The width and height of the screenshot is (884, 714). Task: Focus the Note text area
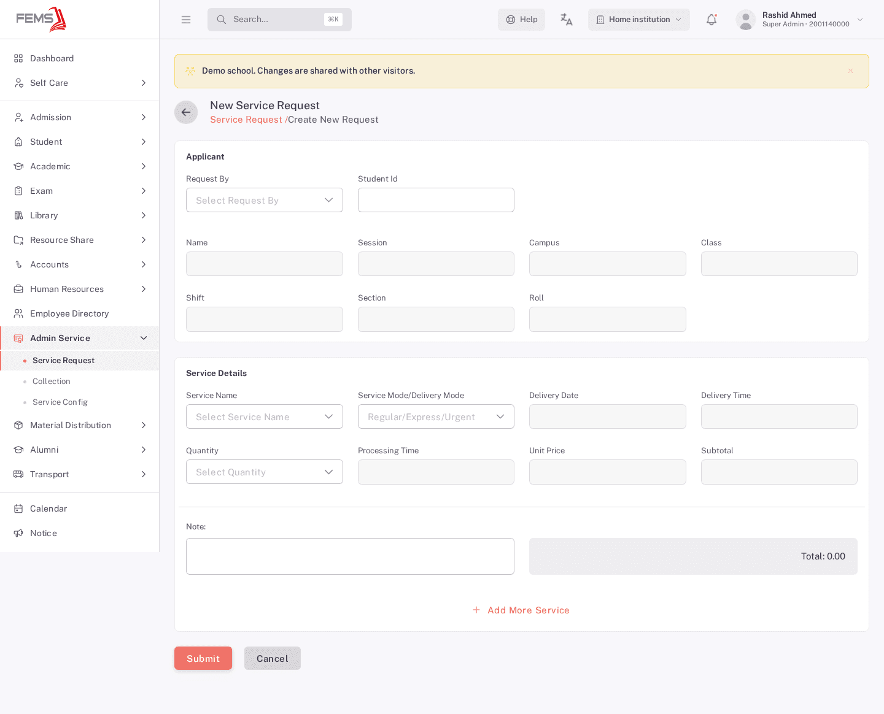point(350,556)
